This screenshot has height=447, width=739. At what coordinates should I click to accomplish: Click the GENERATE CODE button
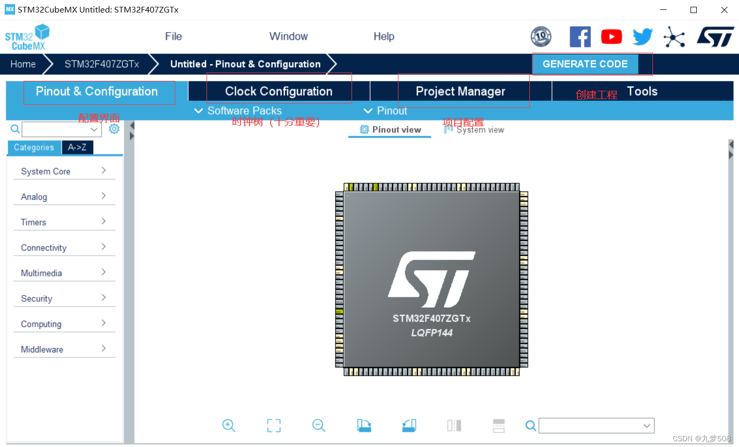point(585,64)
